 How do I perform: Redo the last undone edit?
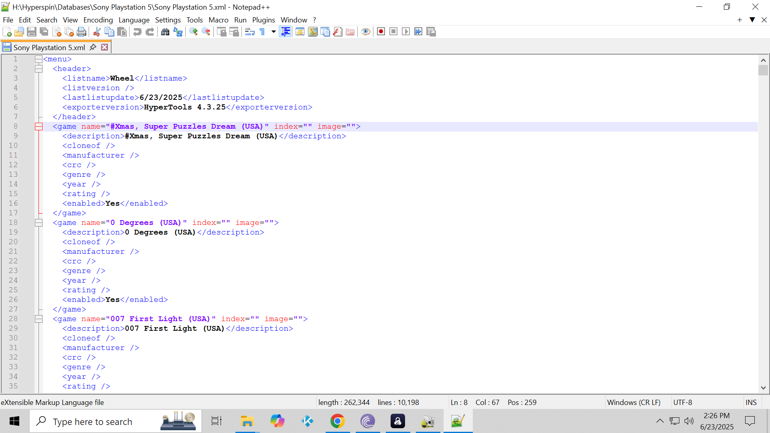pos(150,32)
